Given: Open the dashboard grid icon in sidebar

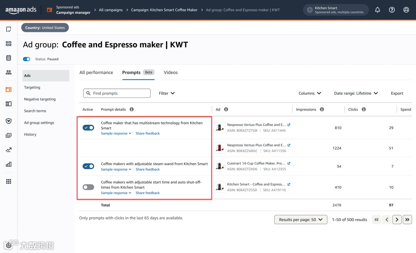Looking at the screenshot, I should (x=8, y=44).
